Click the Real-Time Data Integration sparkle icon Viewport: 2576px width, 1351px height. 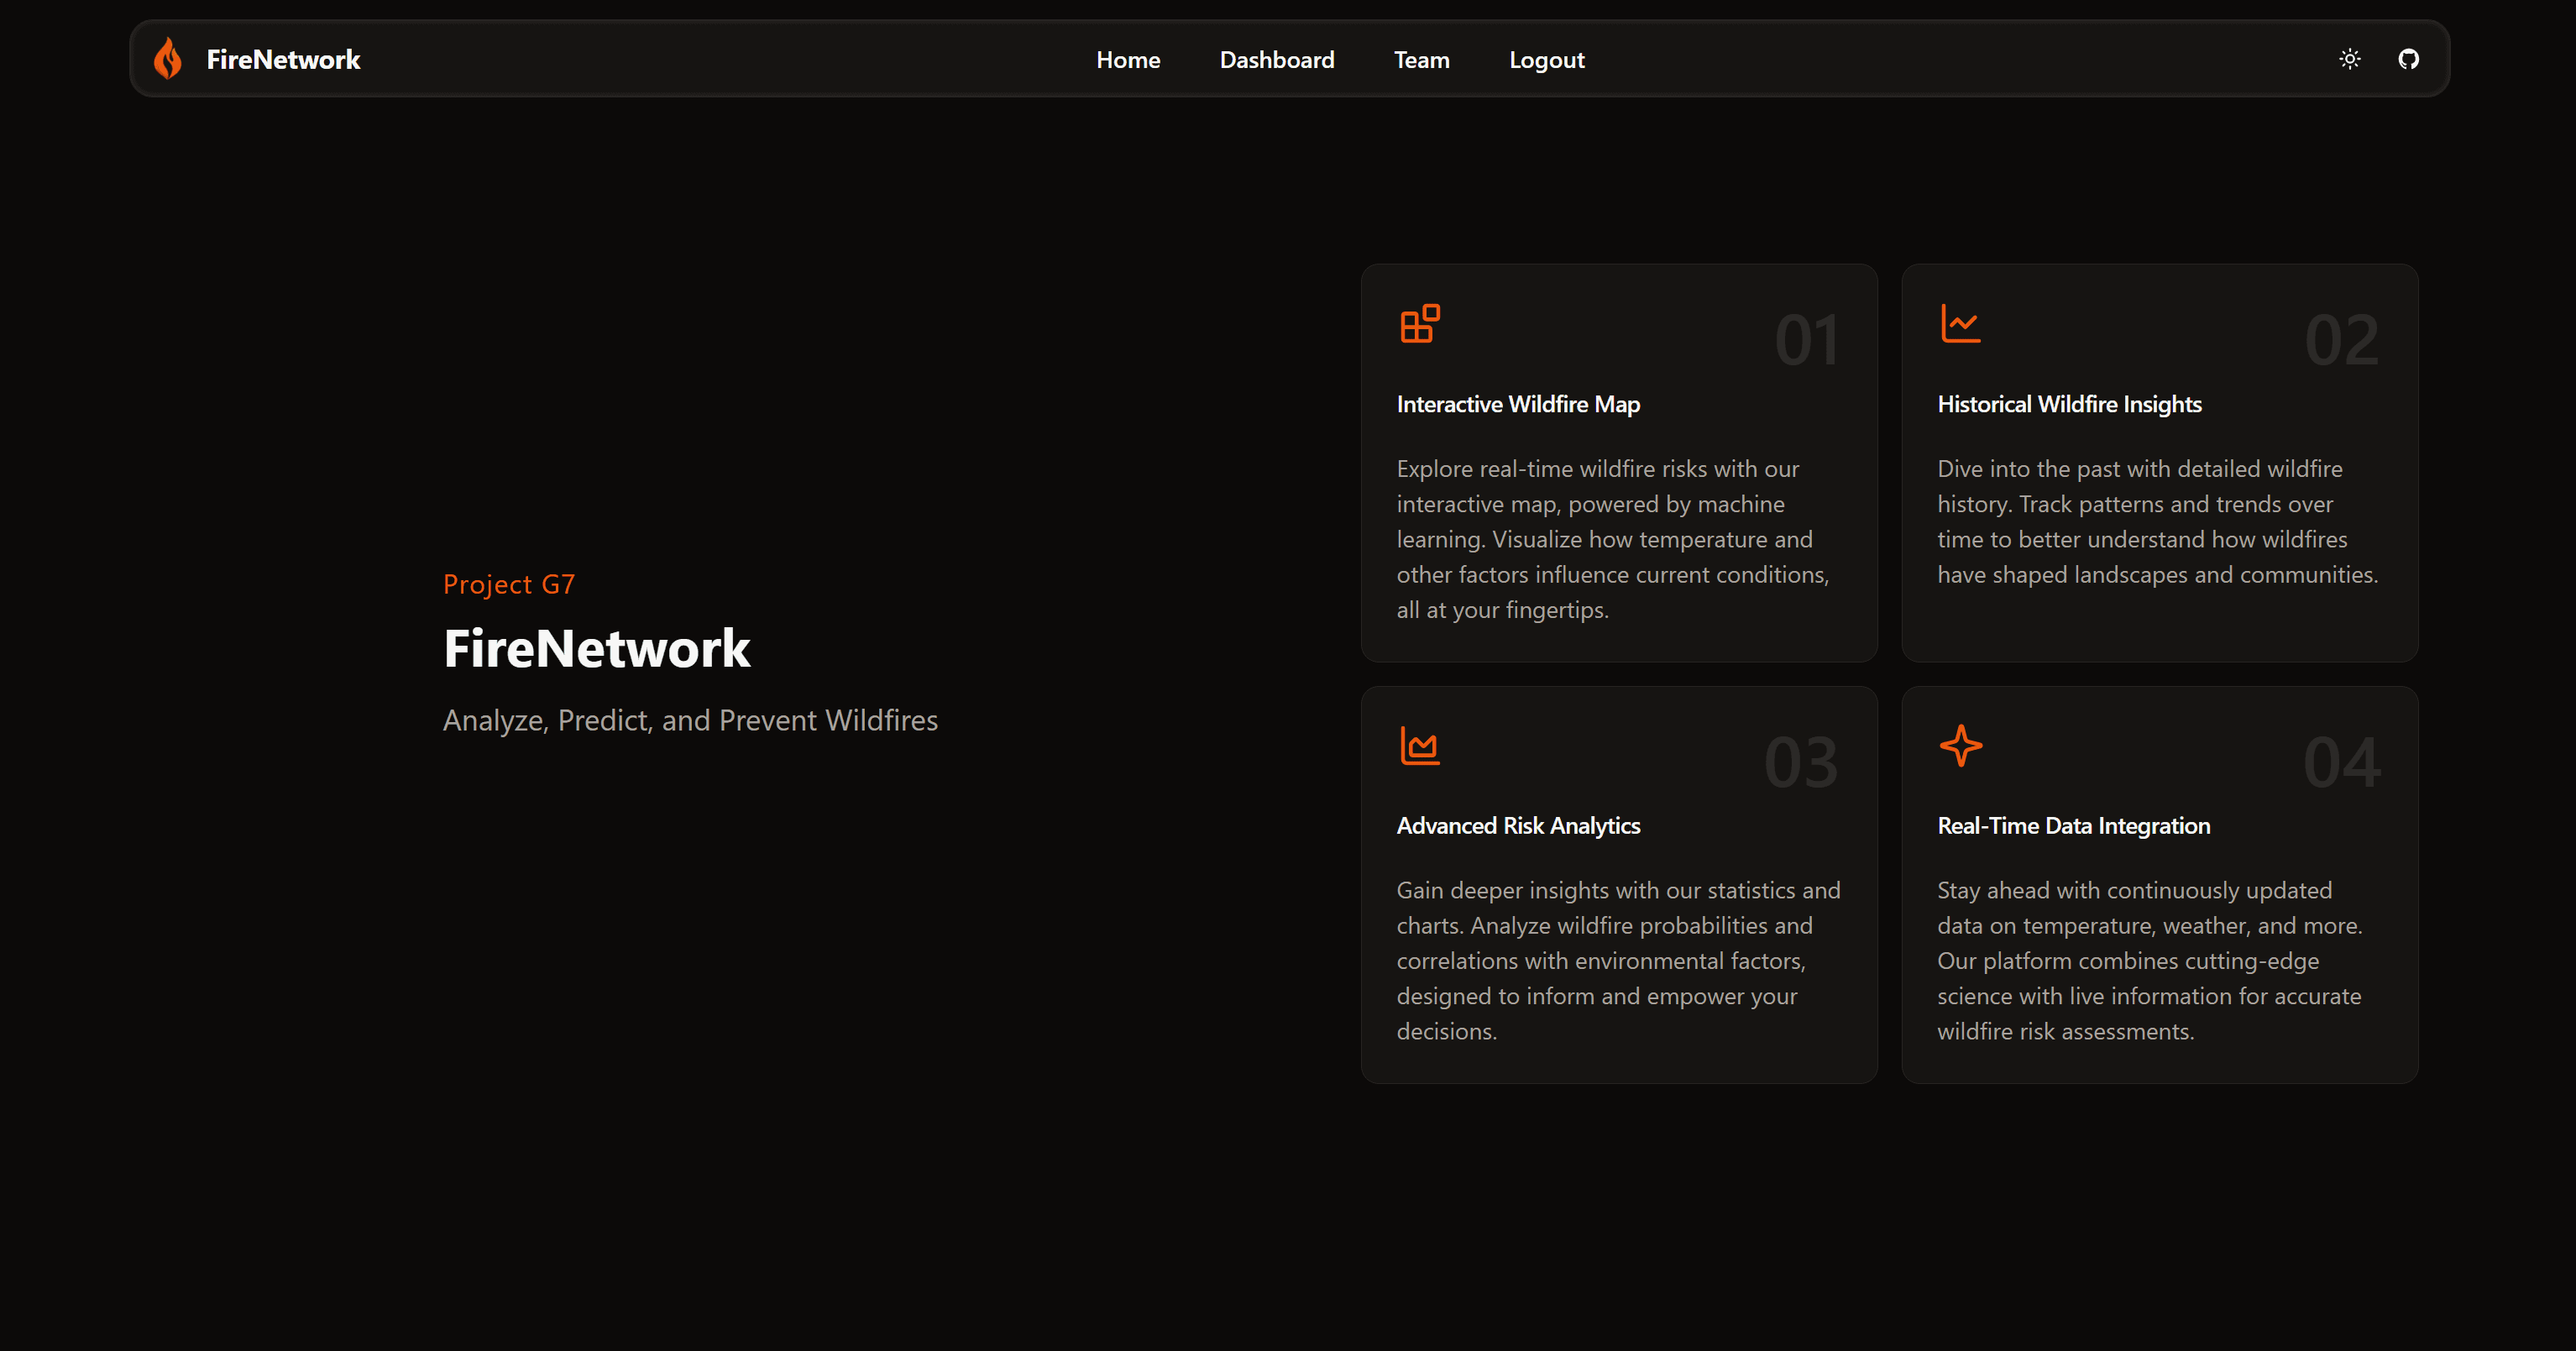point(1960,746)
